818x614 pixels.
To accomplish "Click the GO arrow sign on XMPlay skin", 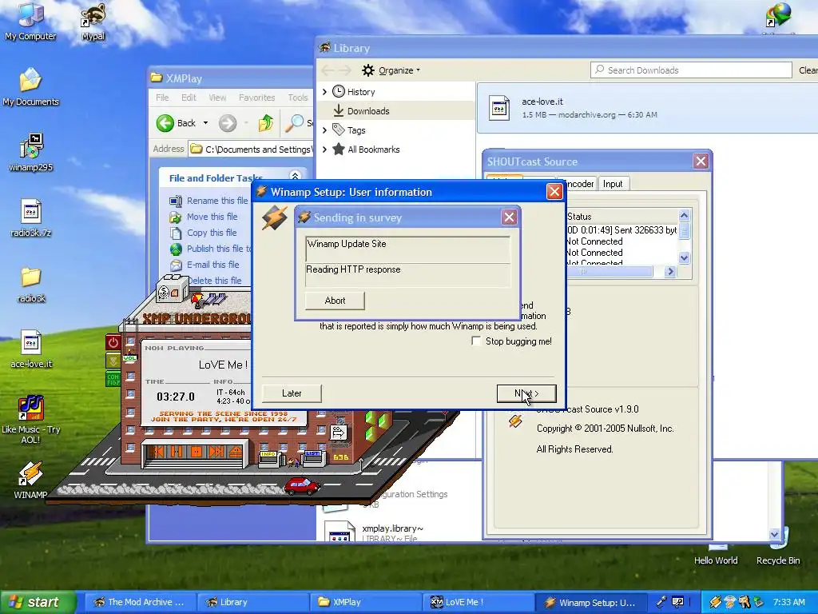I will coord(338,433).
